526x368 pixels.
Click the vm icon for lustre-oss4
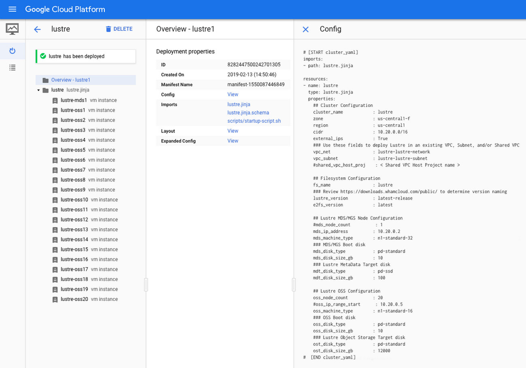tap(55, 140)
